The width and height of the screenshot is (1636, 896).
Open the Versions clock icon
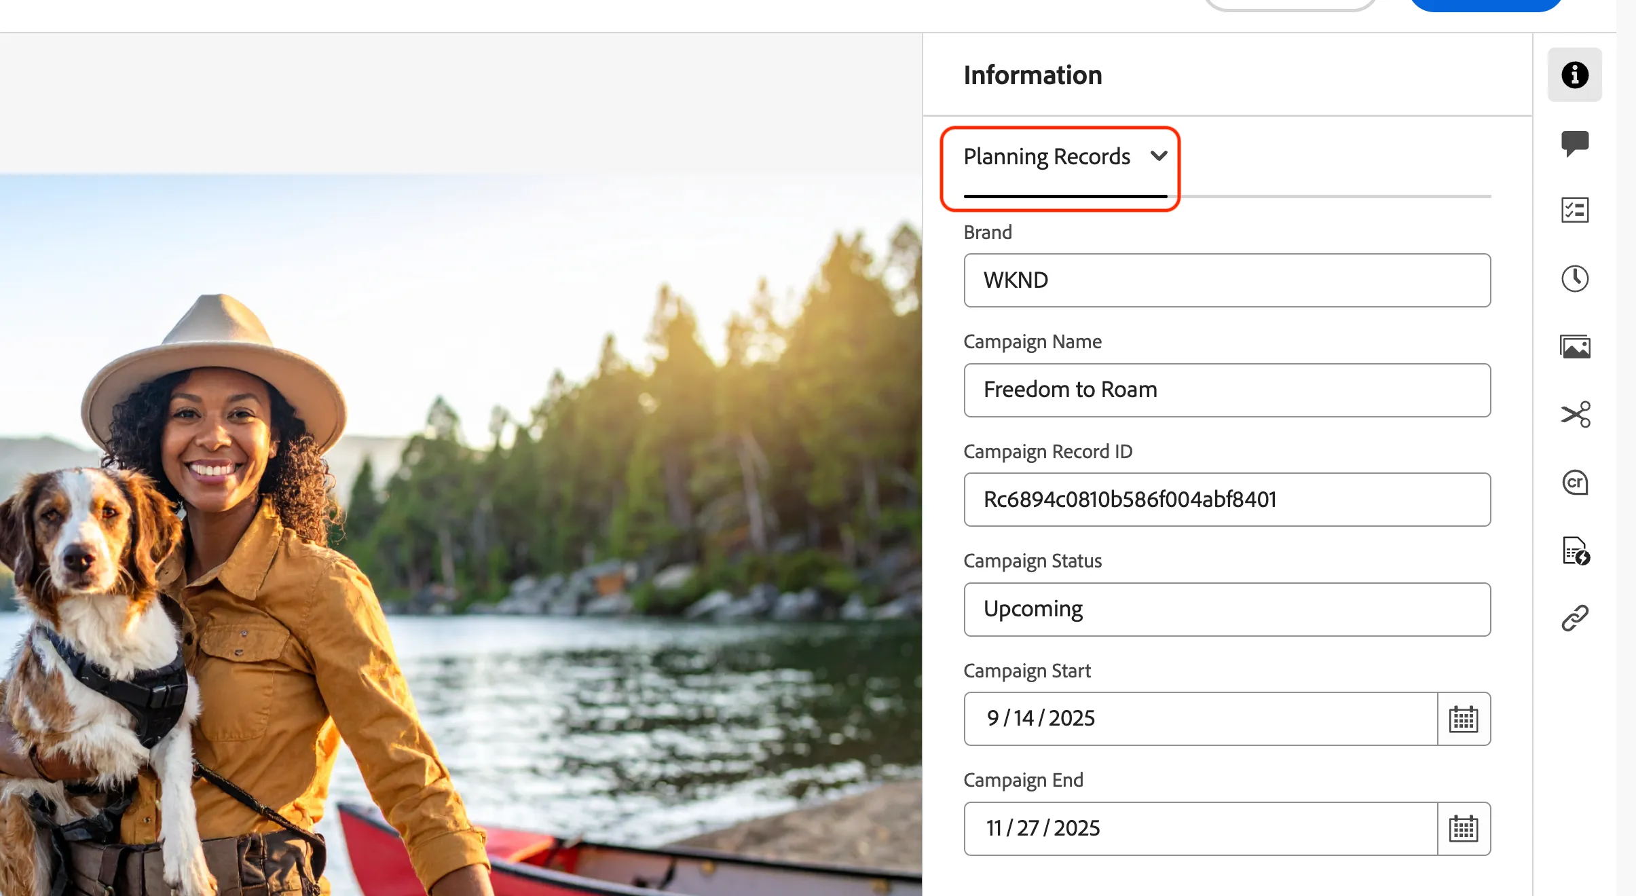click(1574, 278)
